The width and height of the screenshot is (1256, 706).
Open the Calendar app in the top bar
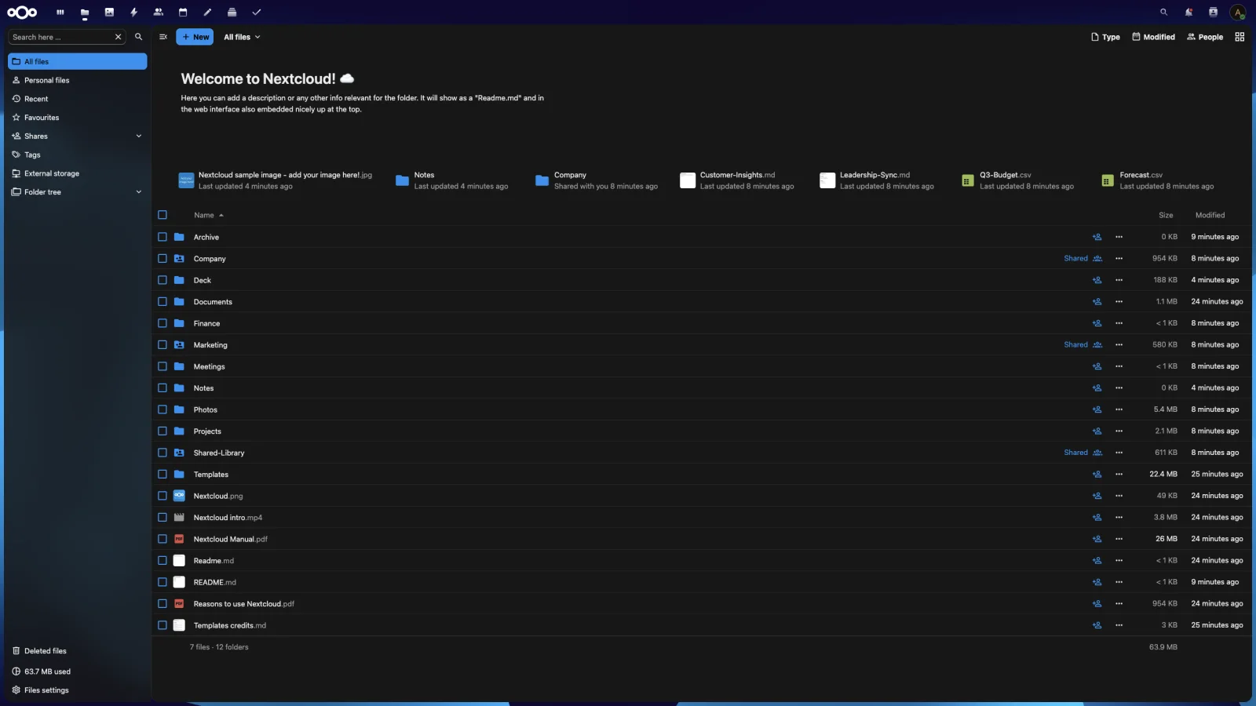[183, 12]
